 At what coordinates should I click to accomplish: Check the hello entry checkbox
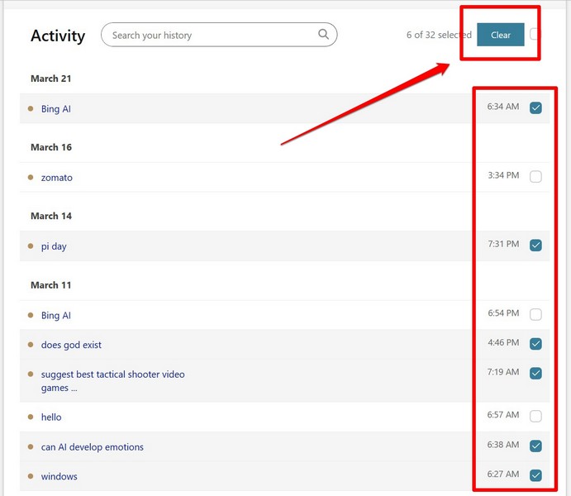pos(535,417)
